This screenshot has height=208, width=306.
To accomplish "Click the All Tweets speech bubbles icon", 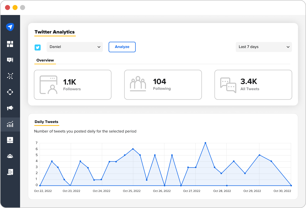I will [x=228, y=85].
